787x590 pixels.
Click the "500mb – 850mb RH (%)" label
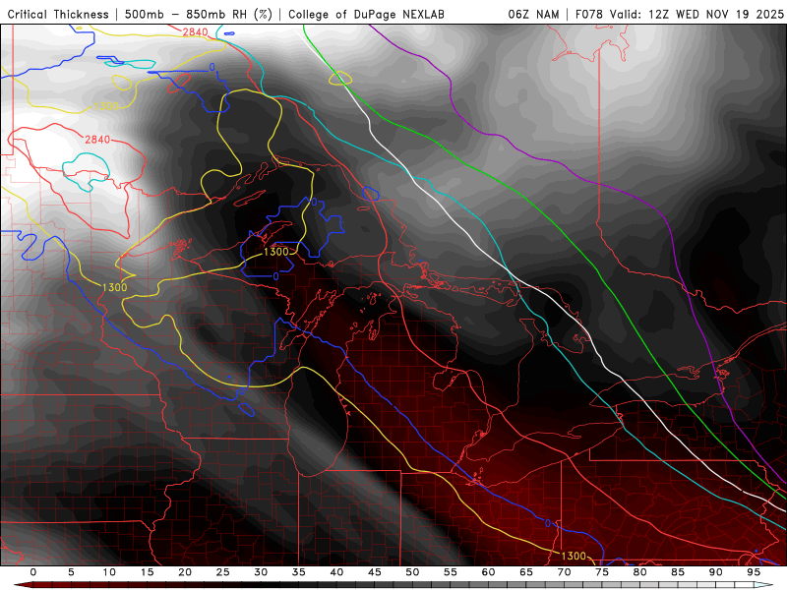pos(199,15)
